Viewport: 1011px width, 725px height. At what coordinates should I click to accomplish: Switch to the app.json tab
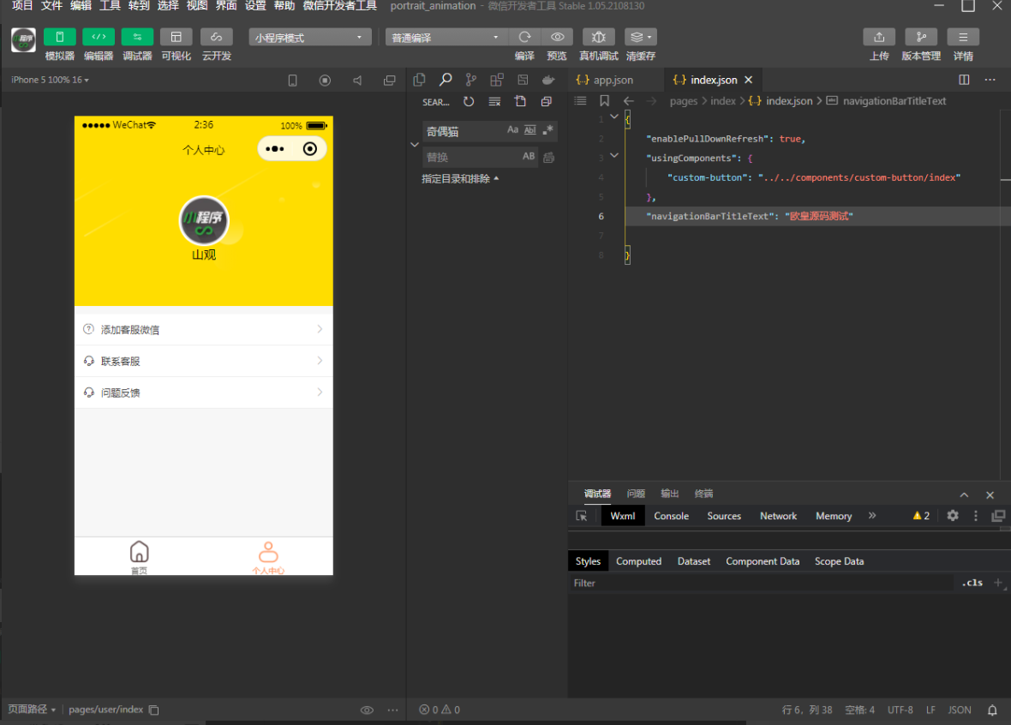[x=613, y=80]
